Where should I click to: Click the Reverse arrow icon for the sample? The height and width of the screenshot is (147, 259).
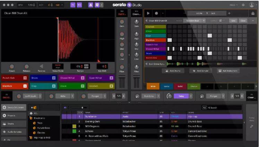(41, 66)
